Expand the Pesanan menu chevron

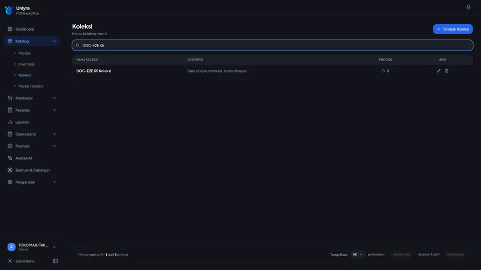[54, 110]
